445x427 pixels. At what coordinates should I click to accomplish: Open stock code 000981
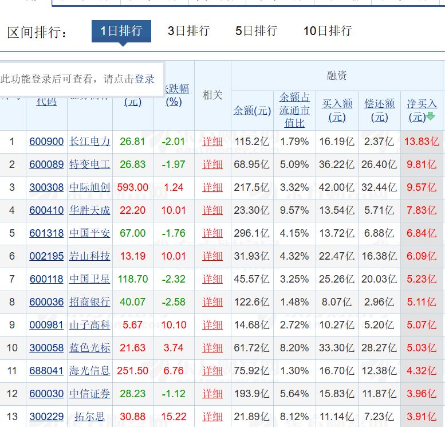pos(46,325)
